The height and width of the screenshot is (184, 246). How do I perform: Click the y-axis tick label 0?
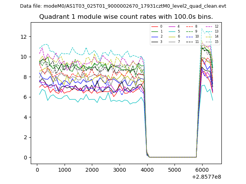[x=25, y=158]
